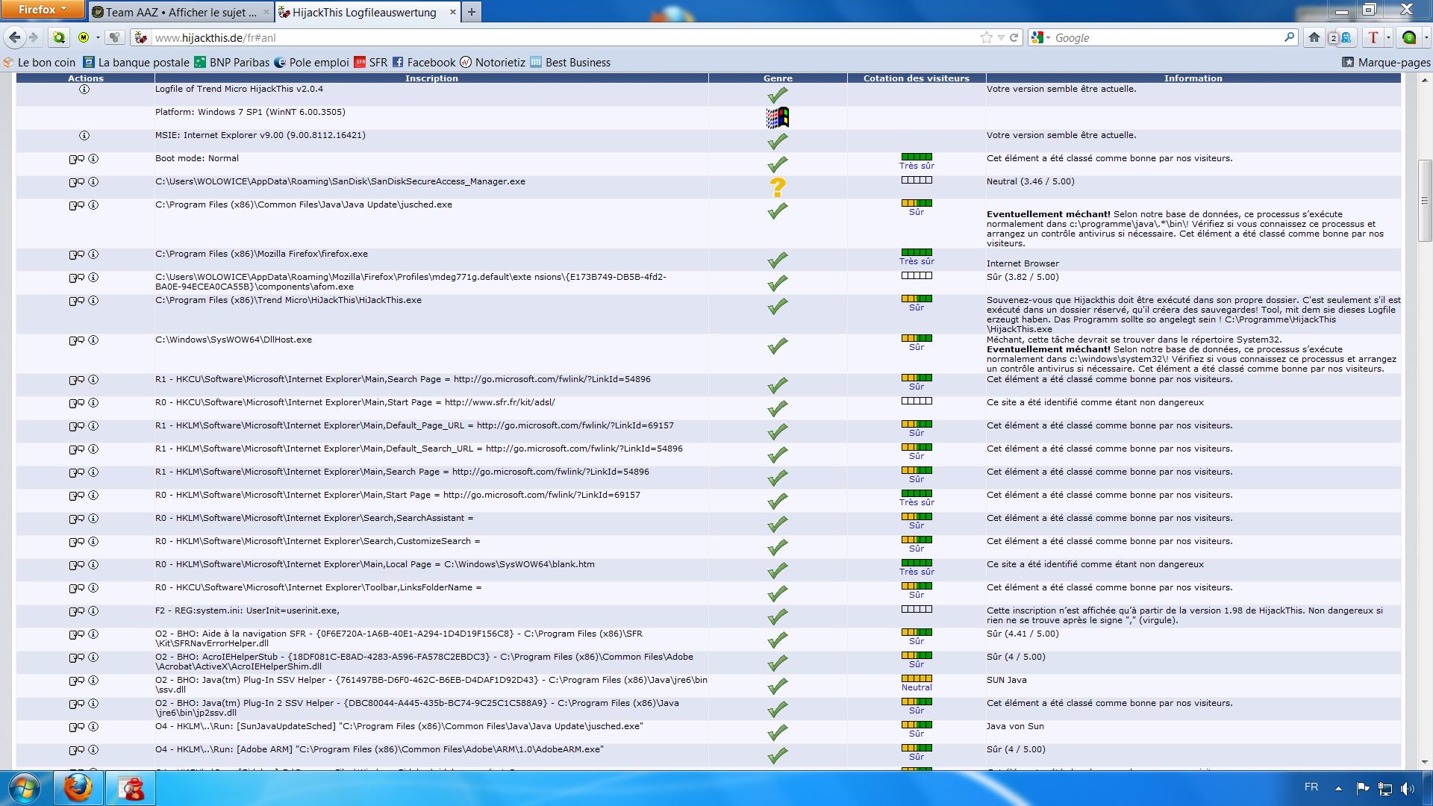Click Firefox icon in the taskbar

click(x=78, y=788)
